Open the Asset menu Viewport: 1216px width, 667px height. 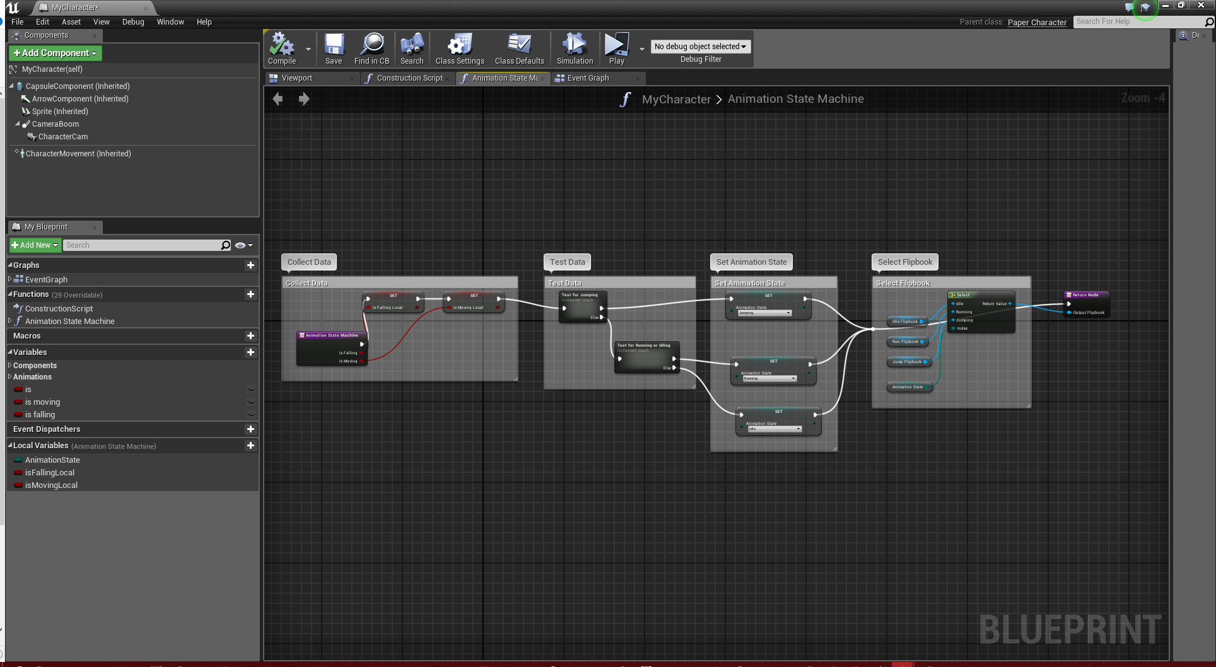[x=71, y=21]
